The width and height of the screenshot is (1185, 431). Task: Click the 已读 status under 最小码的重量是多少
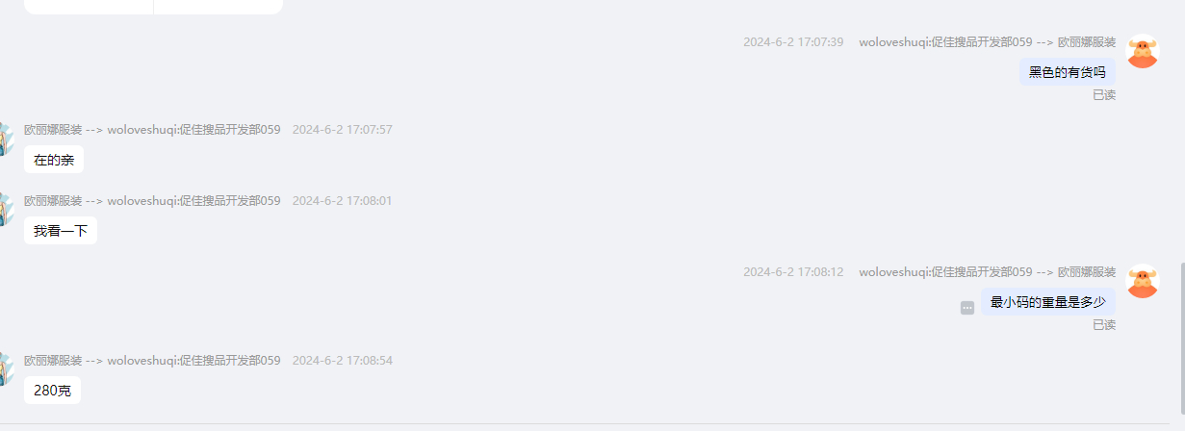1104,325
